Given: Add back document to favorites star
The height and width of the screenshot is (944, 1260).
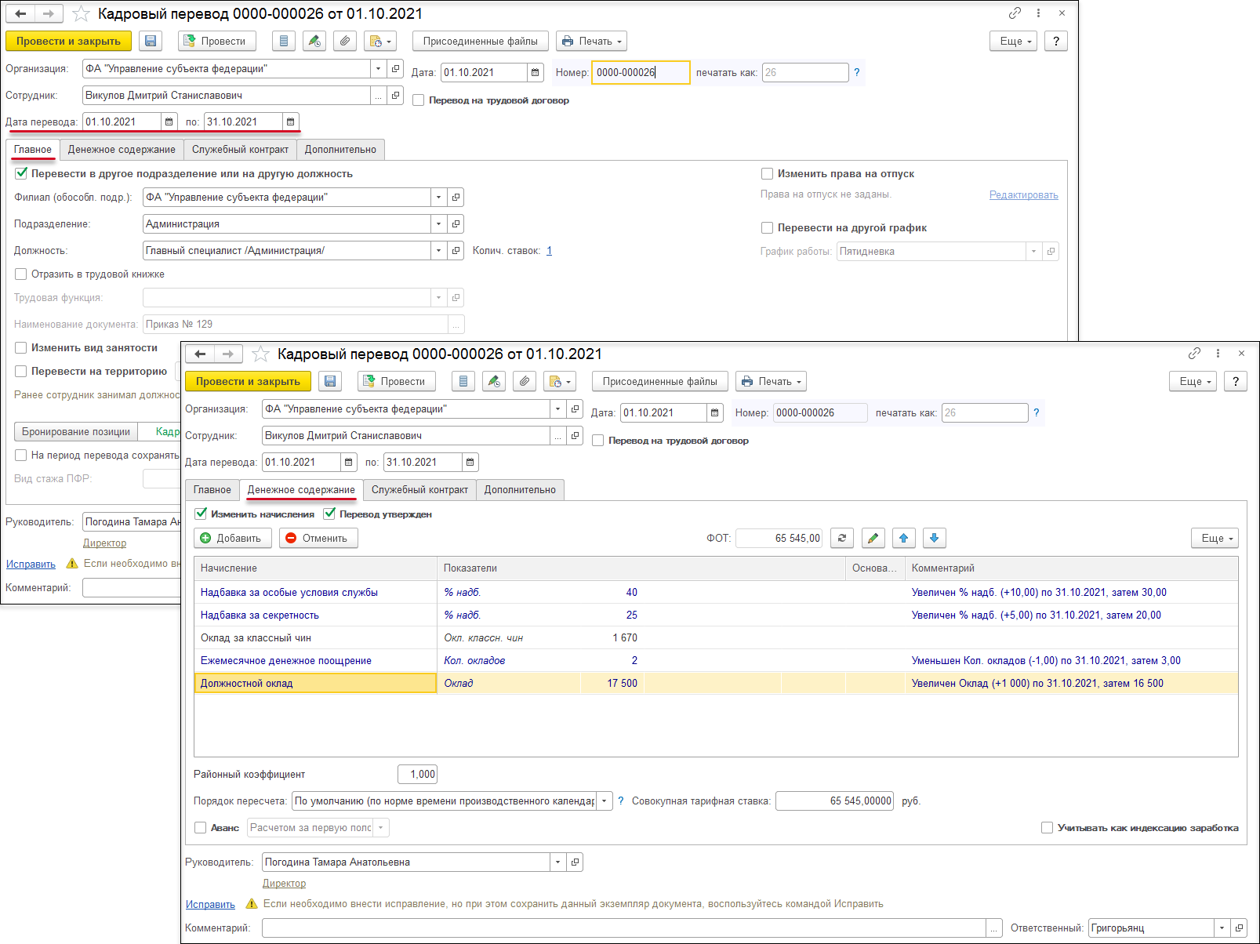Looking at the screenshot, I should (x=81, y=14).
